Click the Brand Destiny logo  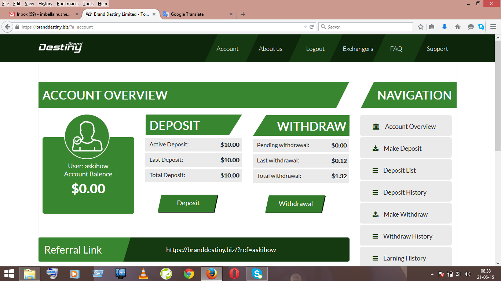pyautogui.click(x=61, y=48)
